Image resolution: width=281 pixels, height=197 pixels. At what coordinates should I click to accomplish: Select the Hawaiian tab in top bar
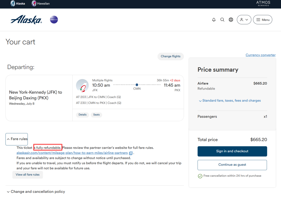41,4
